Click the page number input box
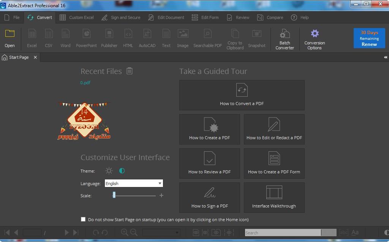This screenshot has width=389, height=242. 32,233
